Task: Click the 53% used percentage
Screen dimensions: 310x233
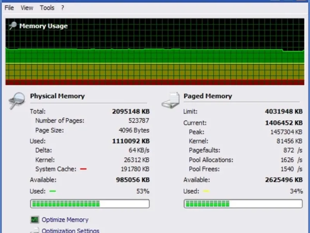Action: [x=143, y=191]
